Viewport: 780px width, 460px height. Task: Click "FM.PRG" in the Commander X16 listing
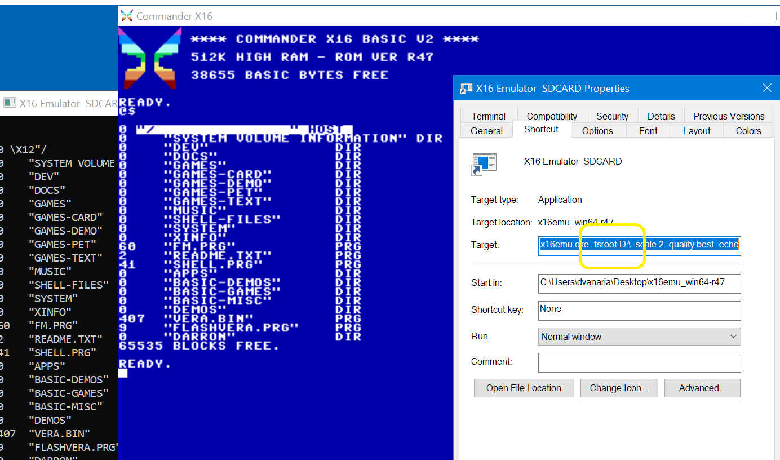(x=199, y=246)
